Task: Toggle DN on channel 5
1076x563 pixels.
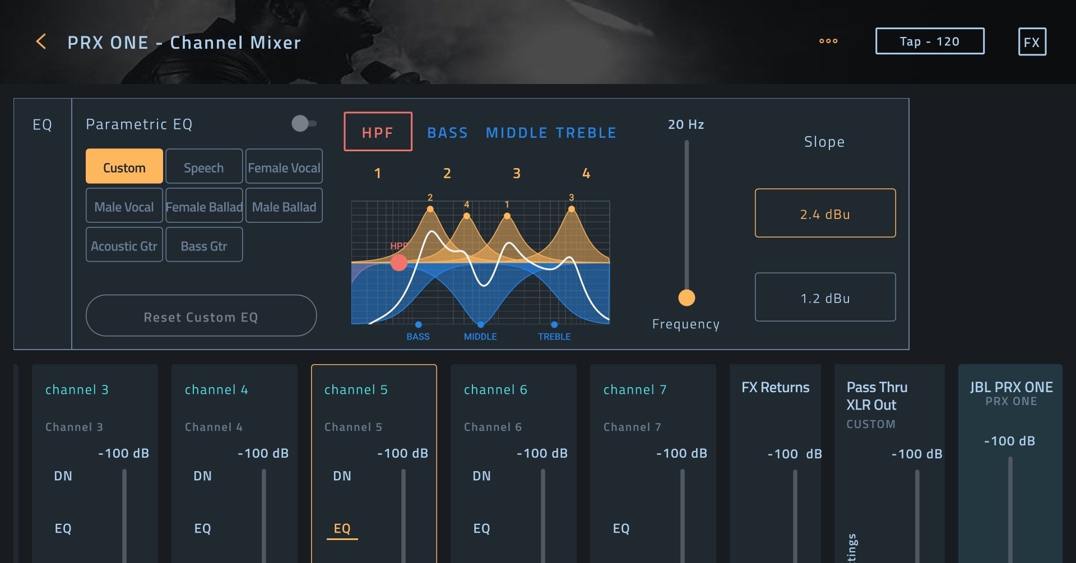Action: pyautogui.click(x=342, y=476)
